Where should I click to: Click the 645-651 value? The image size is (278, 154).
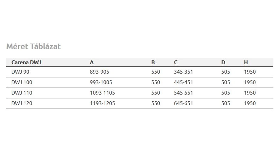183,103
